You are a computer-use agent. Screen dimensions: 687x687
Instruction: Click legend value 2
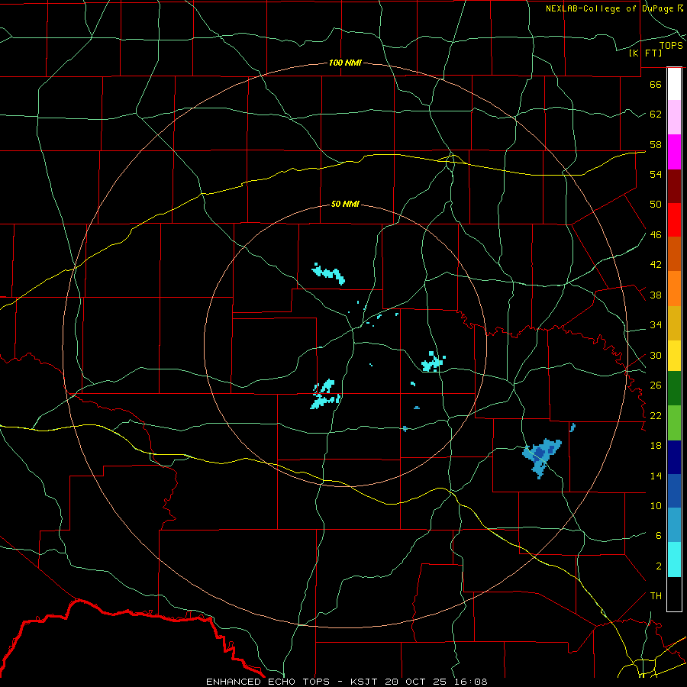pos(659,566)
